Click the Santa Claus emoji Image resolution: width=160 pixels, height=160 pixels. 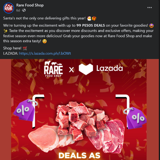89,18
